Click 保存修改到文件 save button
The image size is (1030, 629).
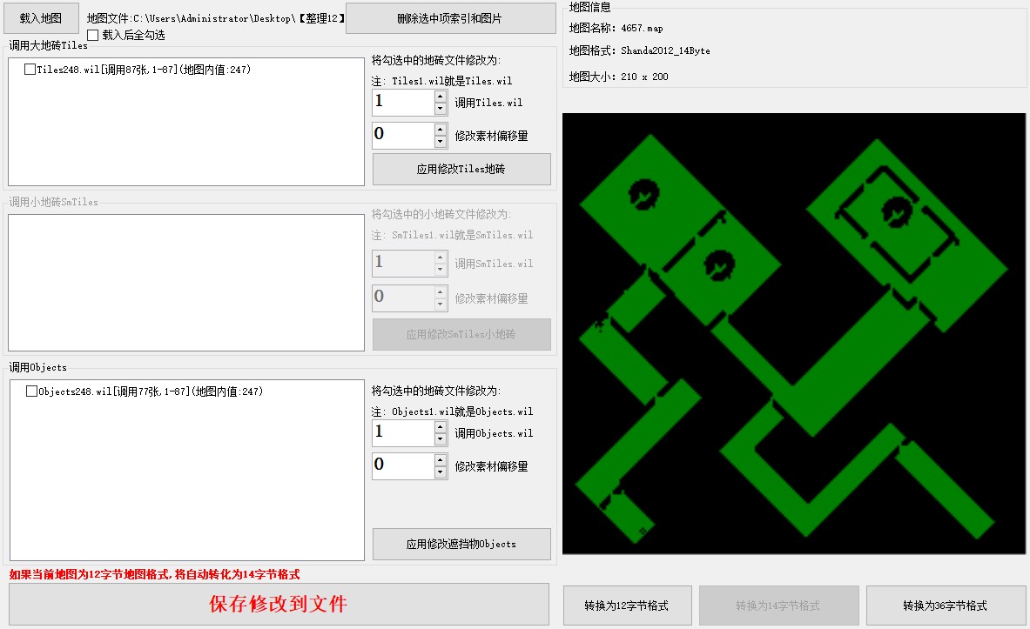coord(279,605)
